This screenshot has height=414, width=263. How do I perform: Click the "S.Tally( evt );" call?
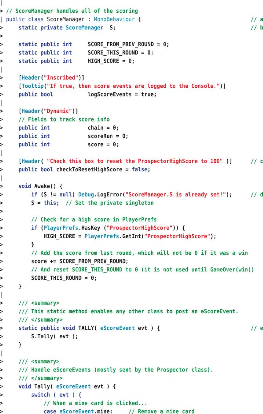coord(55,337)
